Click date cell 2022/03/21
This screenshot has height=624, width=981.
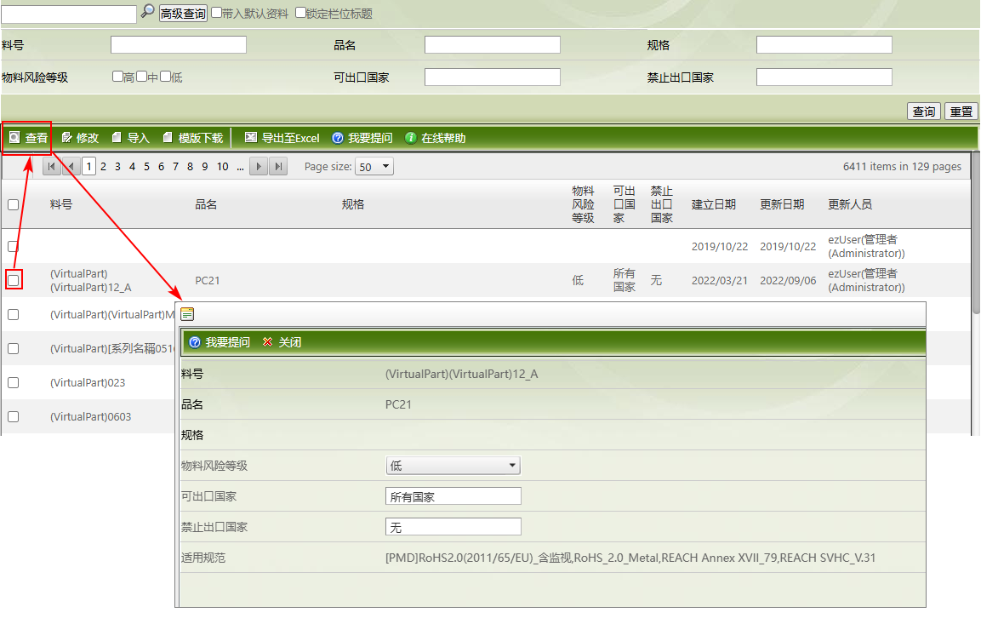point(720,280)
